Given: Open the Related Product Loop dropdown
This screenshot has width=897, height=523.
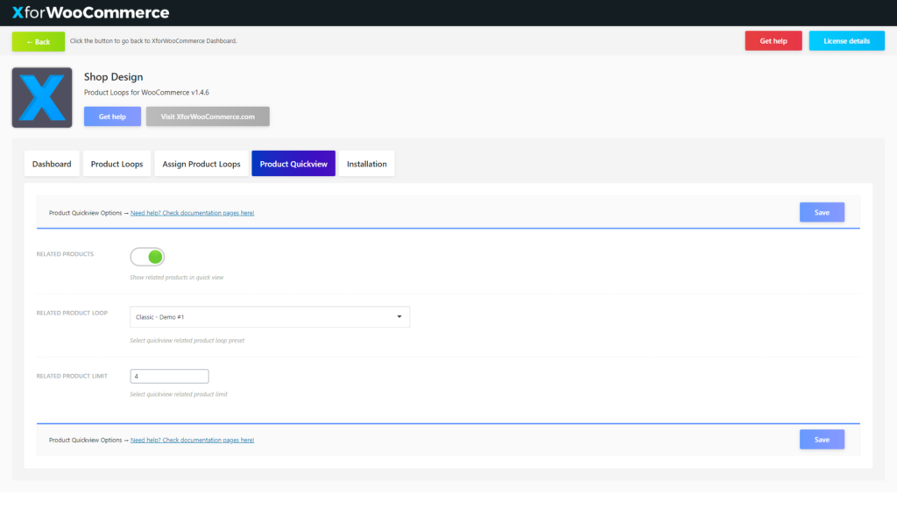Looking at the screenshot, I should pyautogui.click(x=270, y=317).
